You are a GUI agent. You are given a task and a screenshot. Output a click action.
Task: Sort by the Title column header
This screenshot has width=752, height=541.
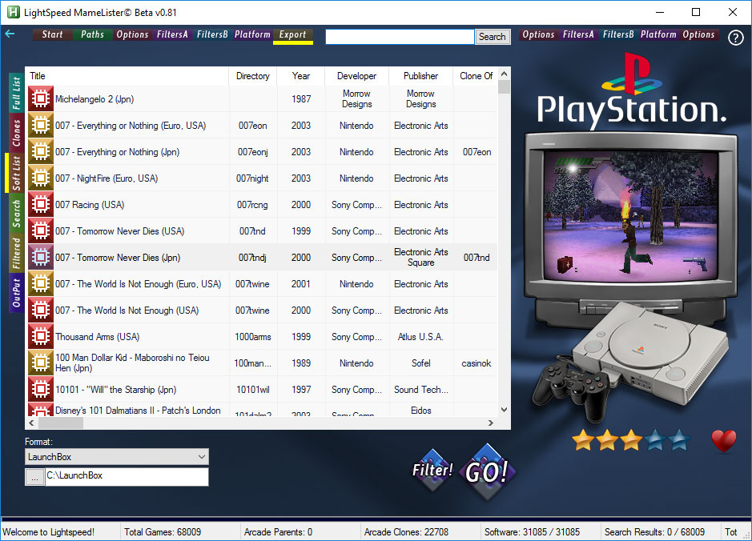(x=127, y=76)
